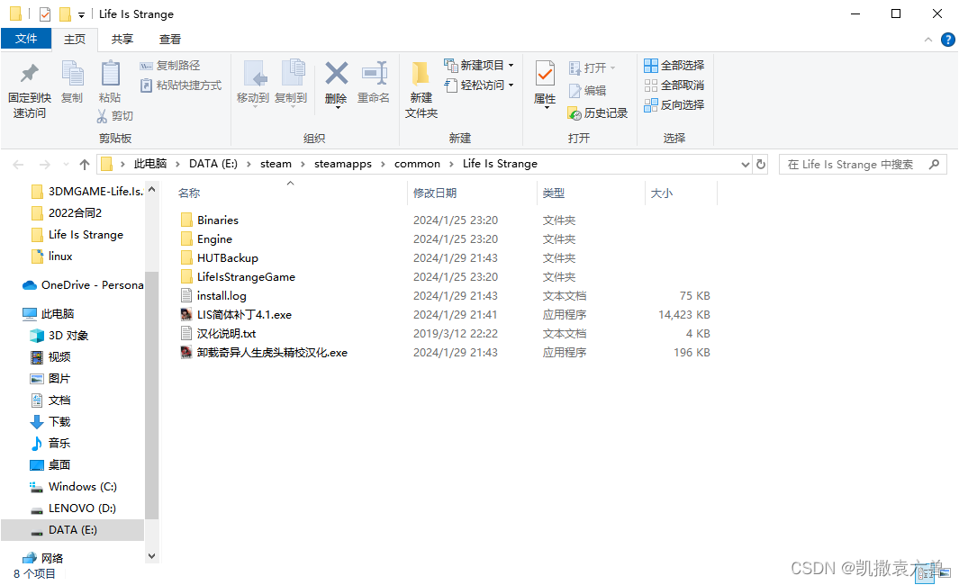Click Edit (编辑) ribbon command
This screenshot has height=585, width=959.
(587, 91)
